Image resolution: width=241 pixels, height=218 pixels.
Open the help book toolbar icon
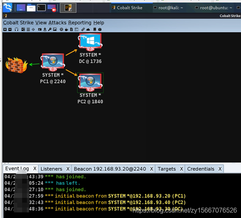click(95, 29)
